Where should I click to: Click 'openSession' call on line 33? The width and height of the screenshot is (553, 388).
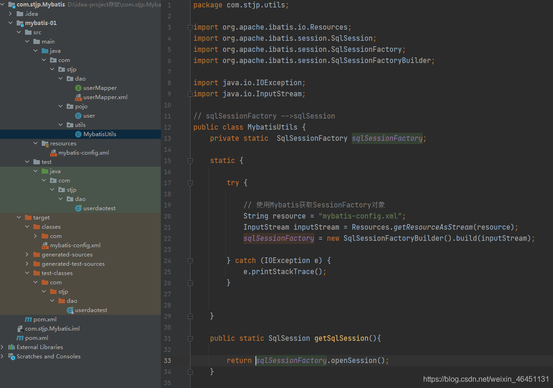tap(354, 361)
